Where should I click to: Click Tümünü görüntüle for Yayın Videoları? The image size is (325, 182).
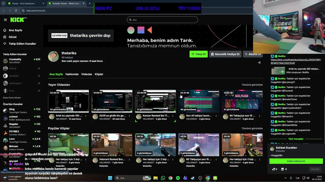tap(252, 85)
